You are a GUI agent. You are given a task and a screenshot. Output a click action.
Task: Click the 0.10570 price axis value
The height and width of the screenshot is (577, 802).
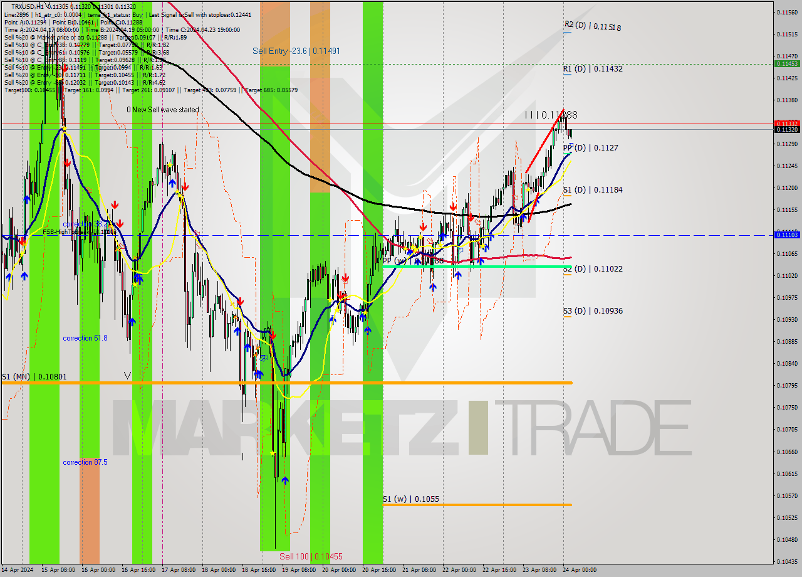(788, 495)
